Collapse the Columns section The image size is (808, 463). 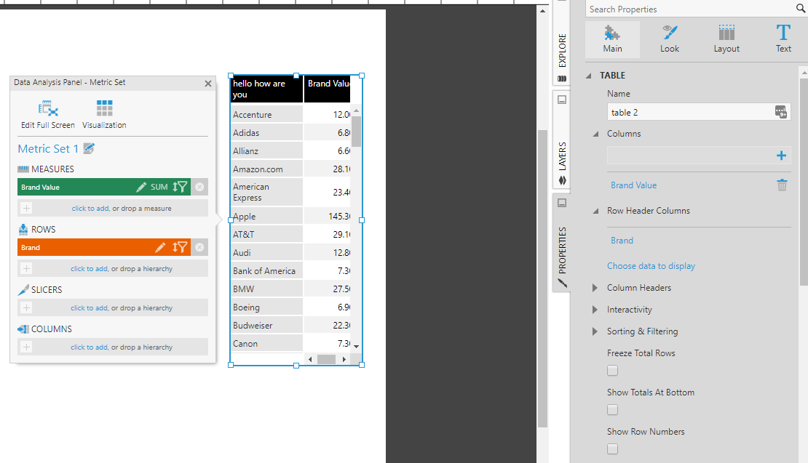pos(595,134)
